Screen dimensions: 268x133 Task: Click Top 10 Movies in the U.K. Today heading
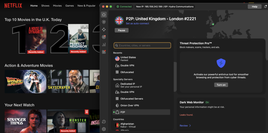[33, 20]
